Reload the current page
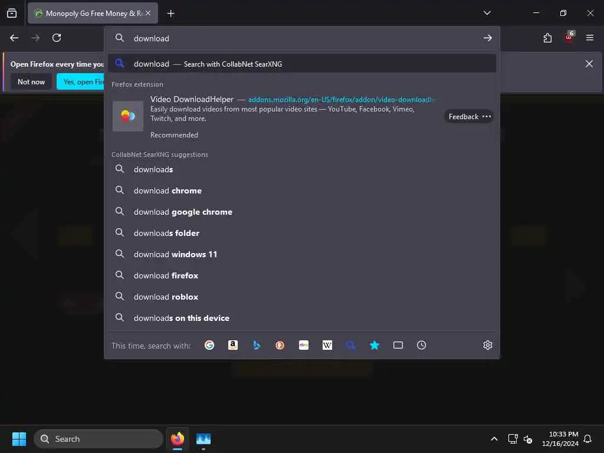The width and height of the screenshot is (604, 453). click(57, 38)
